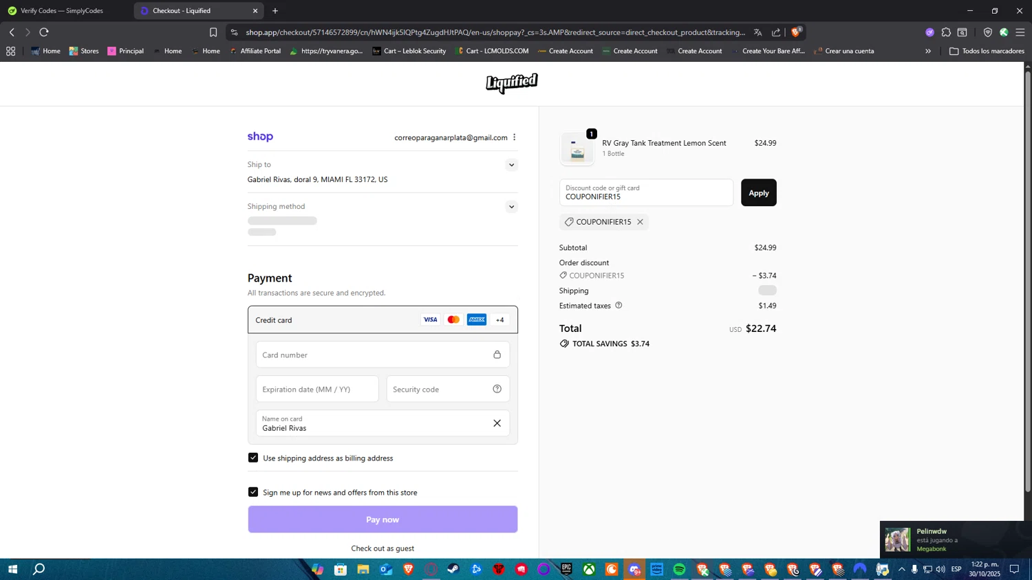This screenshot has height=580, width=1032.
Task: Go back to previous page
Action: pos(12,32)
